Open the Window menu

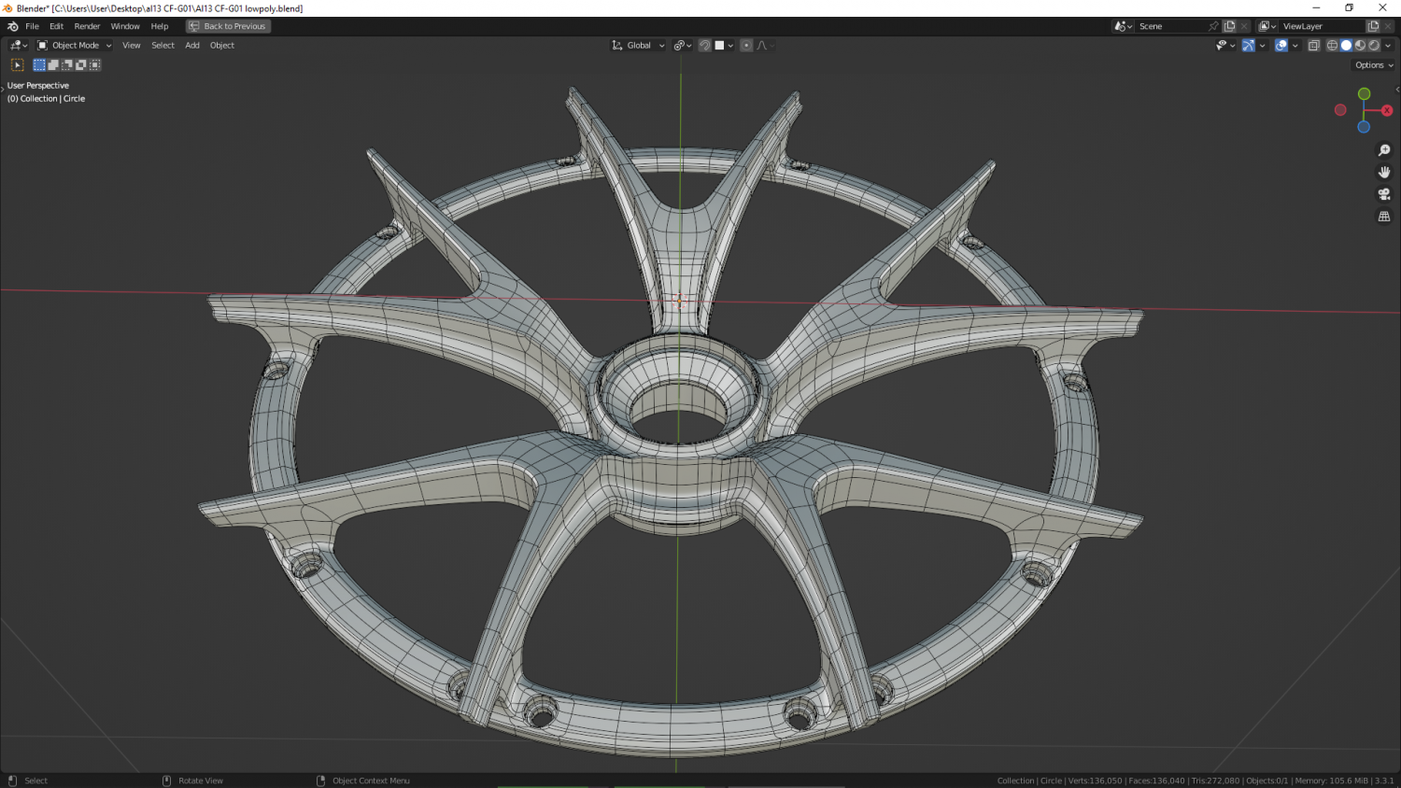pyautogui.click(x=125, y=26)
